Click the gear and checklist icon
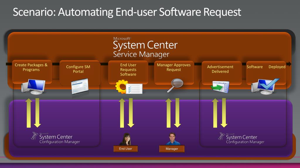This screenshot has height=168, width=300. [x=129, y=87]
